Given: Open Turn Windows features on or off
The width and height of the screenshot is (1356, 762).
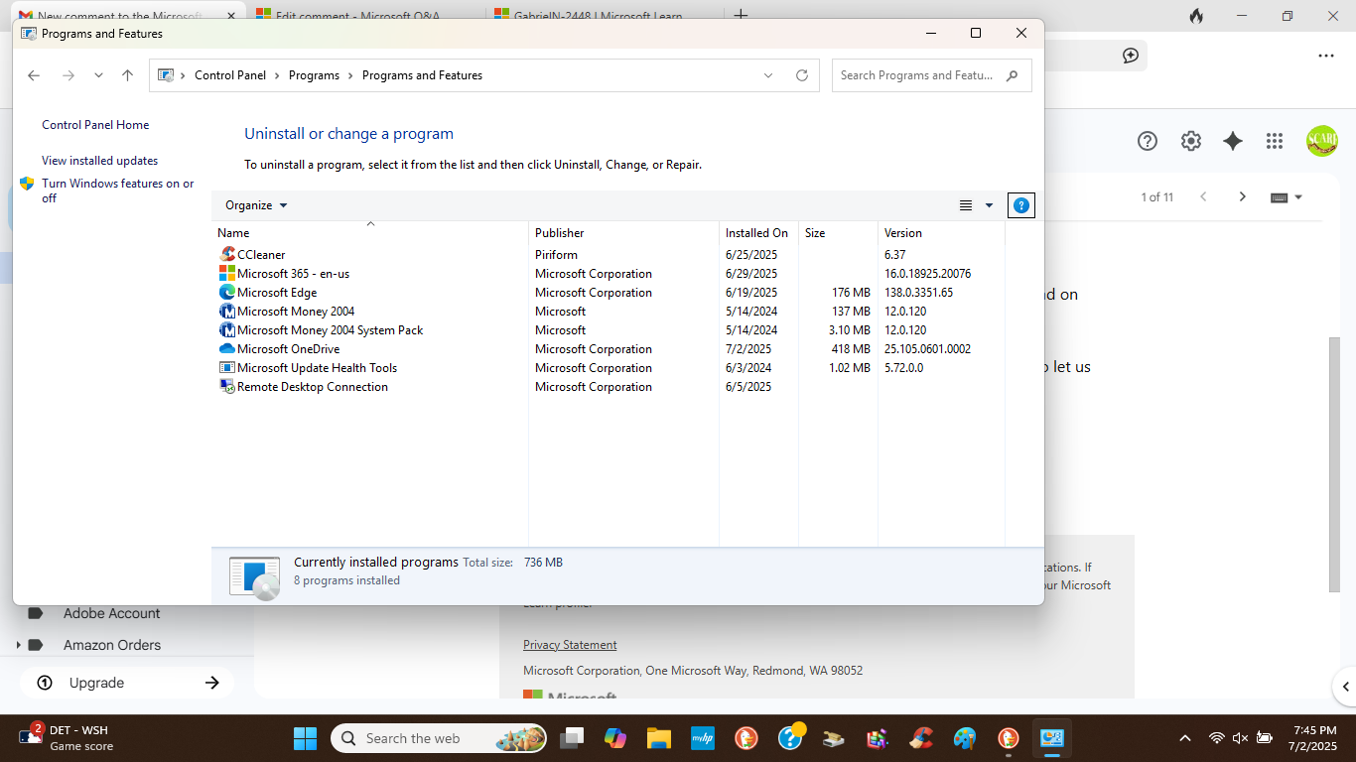Looking at the screenshot, I should pyautogui.click(x=117, y=190).
